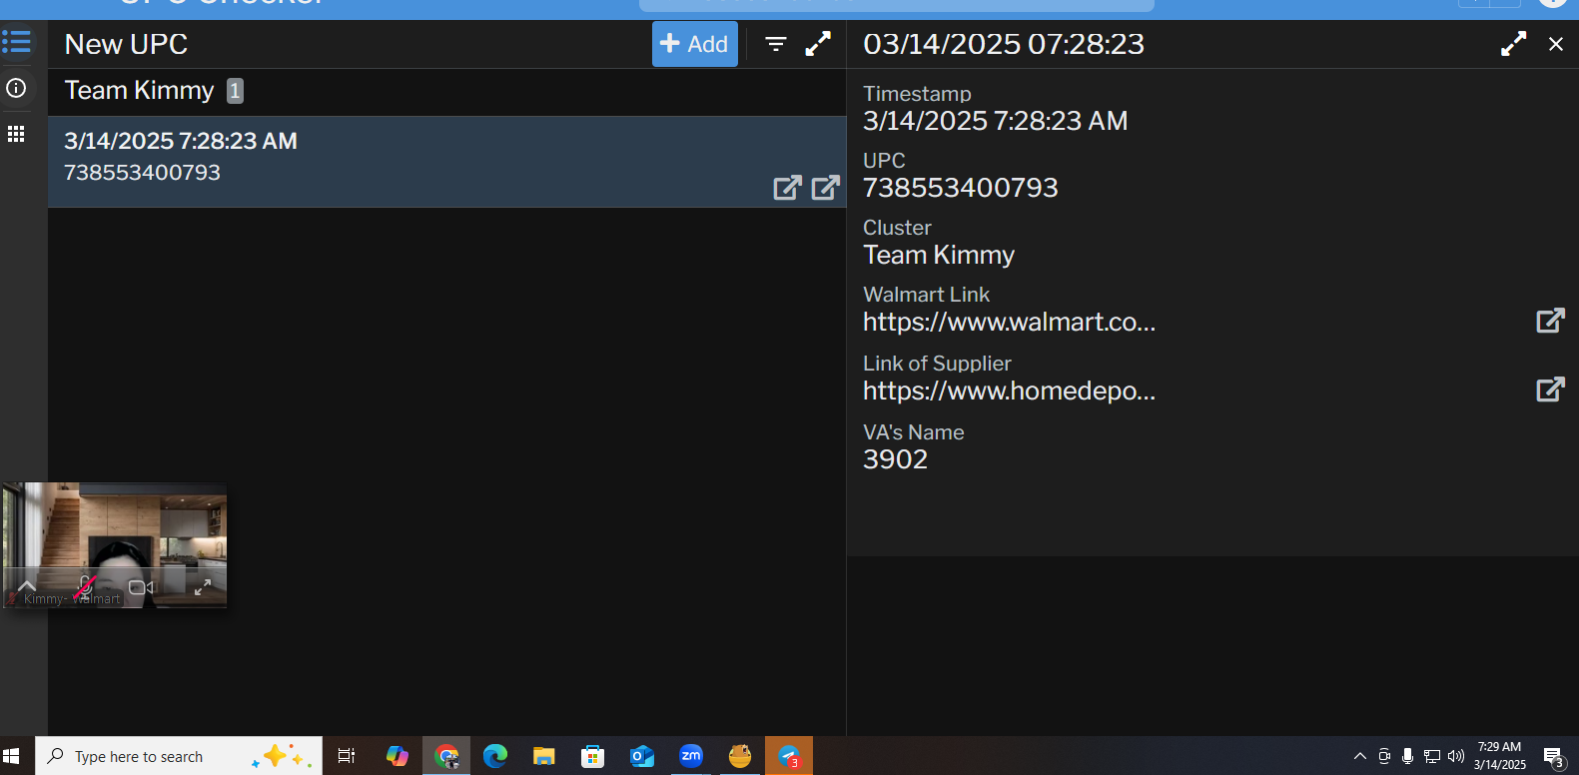Open the Windows notification center
The image size is (1579, 775).
[1554, 757]
